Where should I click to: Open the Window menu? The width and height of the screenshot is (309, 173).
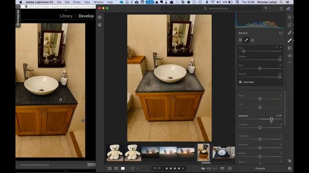pos(98,2)
